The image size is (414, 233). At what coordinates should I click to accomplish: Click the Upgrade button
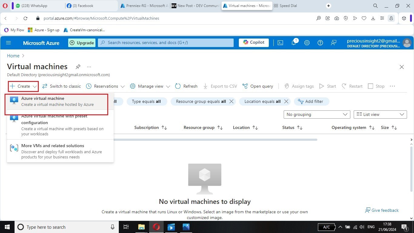[82, 43]
